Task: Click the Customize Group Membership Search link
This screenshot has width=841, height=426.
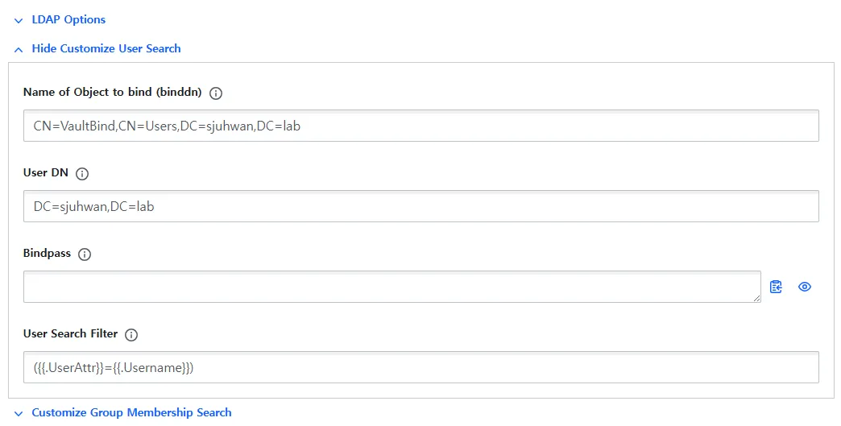Action: coord(131,412)
